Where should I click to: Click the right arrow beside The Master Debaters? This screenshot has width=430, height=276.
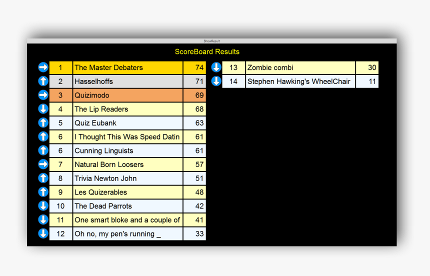[x=43, y=67]
